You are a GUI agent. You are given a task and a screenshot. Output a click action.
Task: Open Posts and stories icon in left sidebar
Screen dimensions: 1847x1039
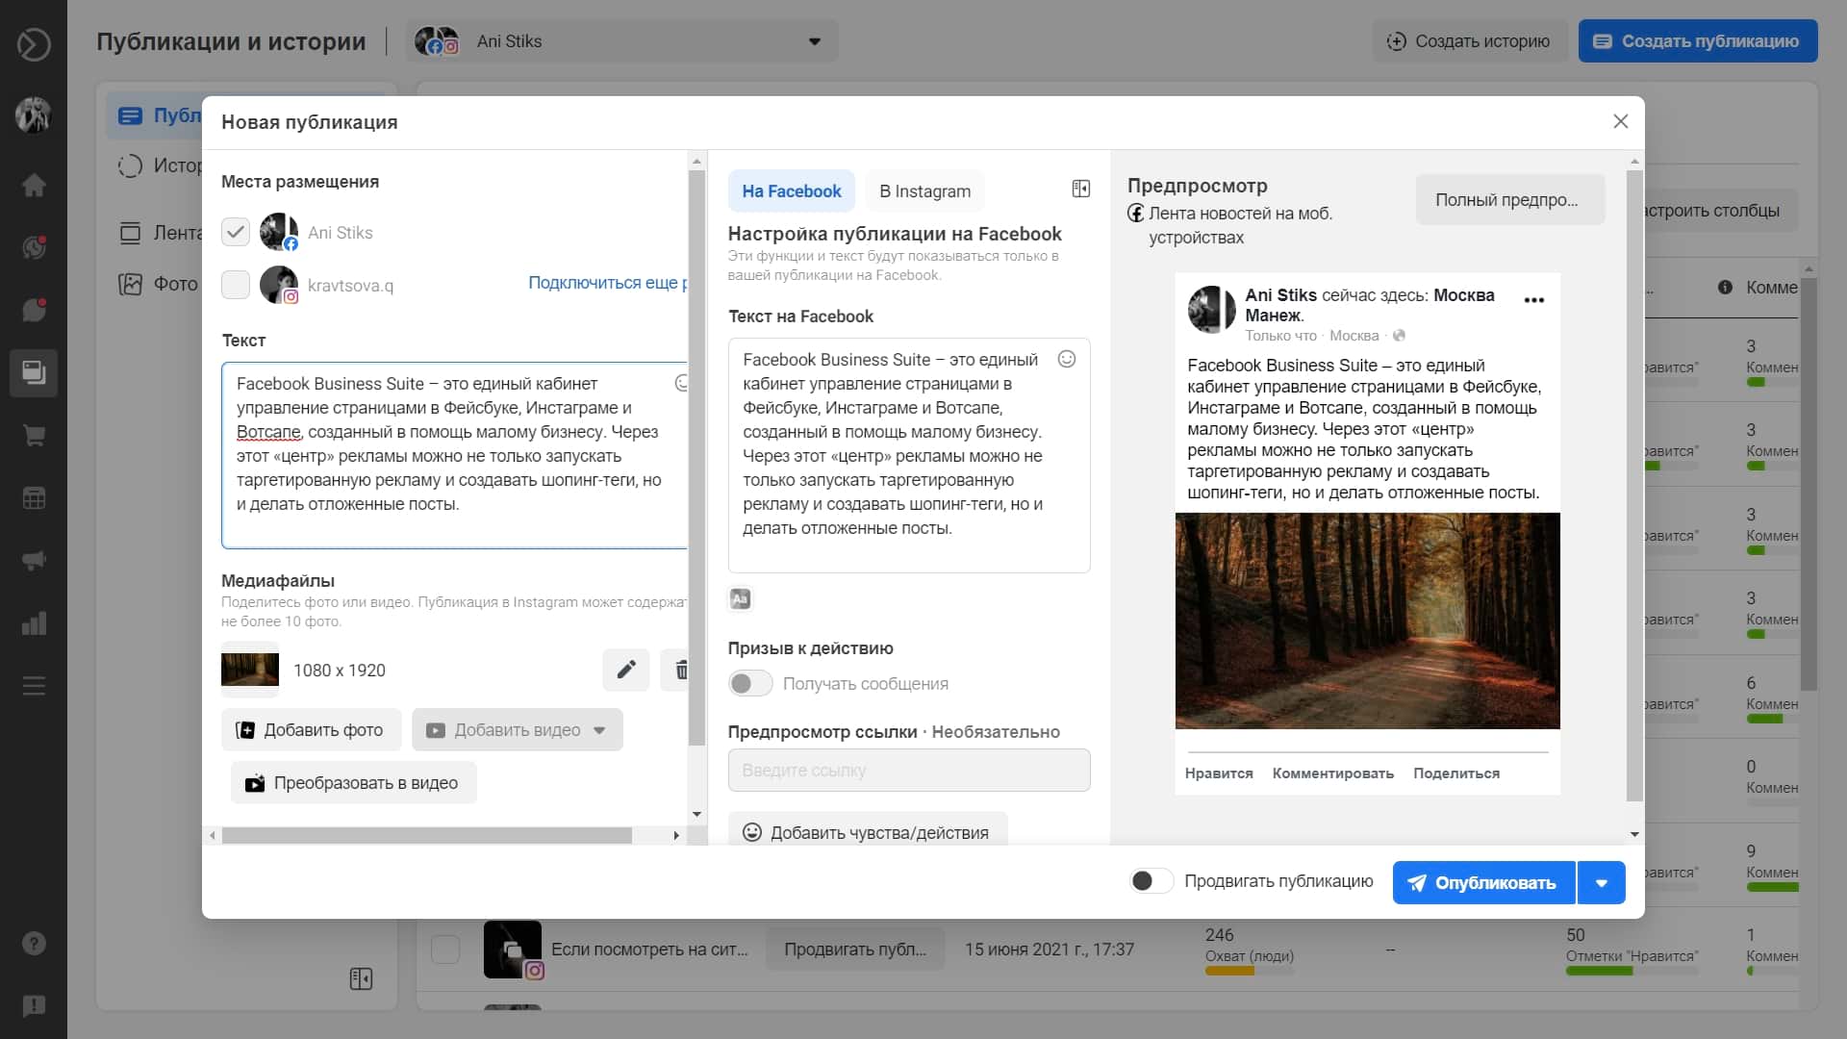34,373
